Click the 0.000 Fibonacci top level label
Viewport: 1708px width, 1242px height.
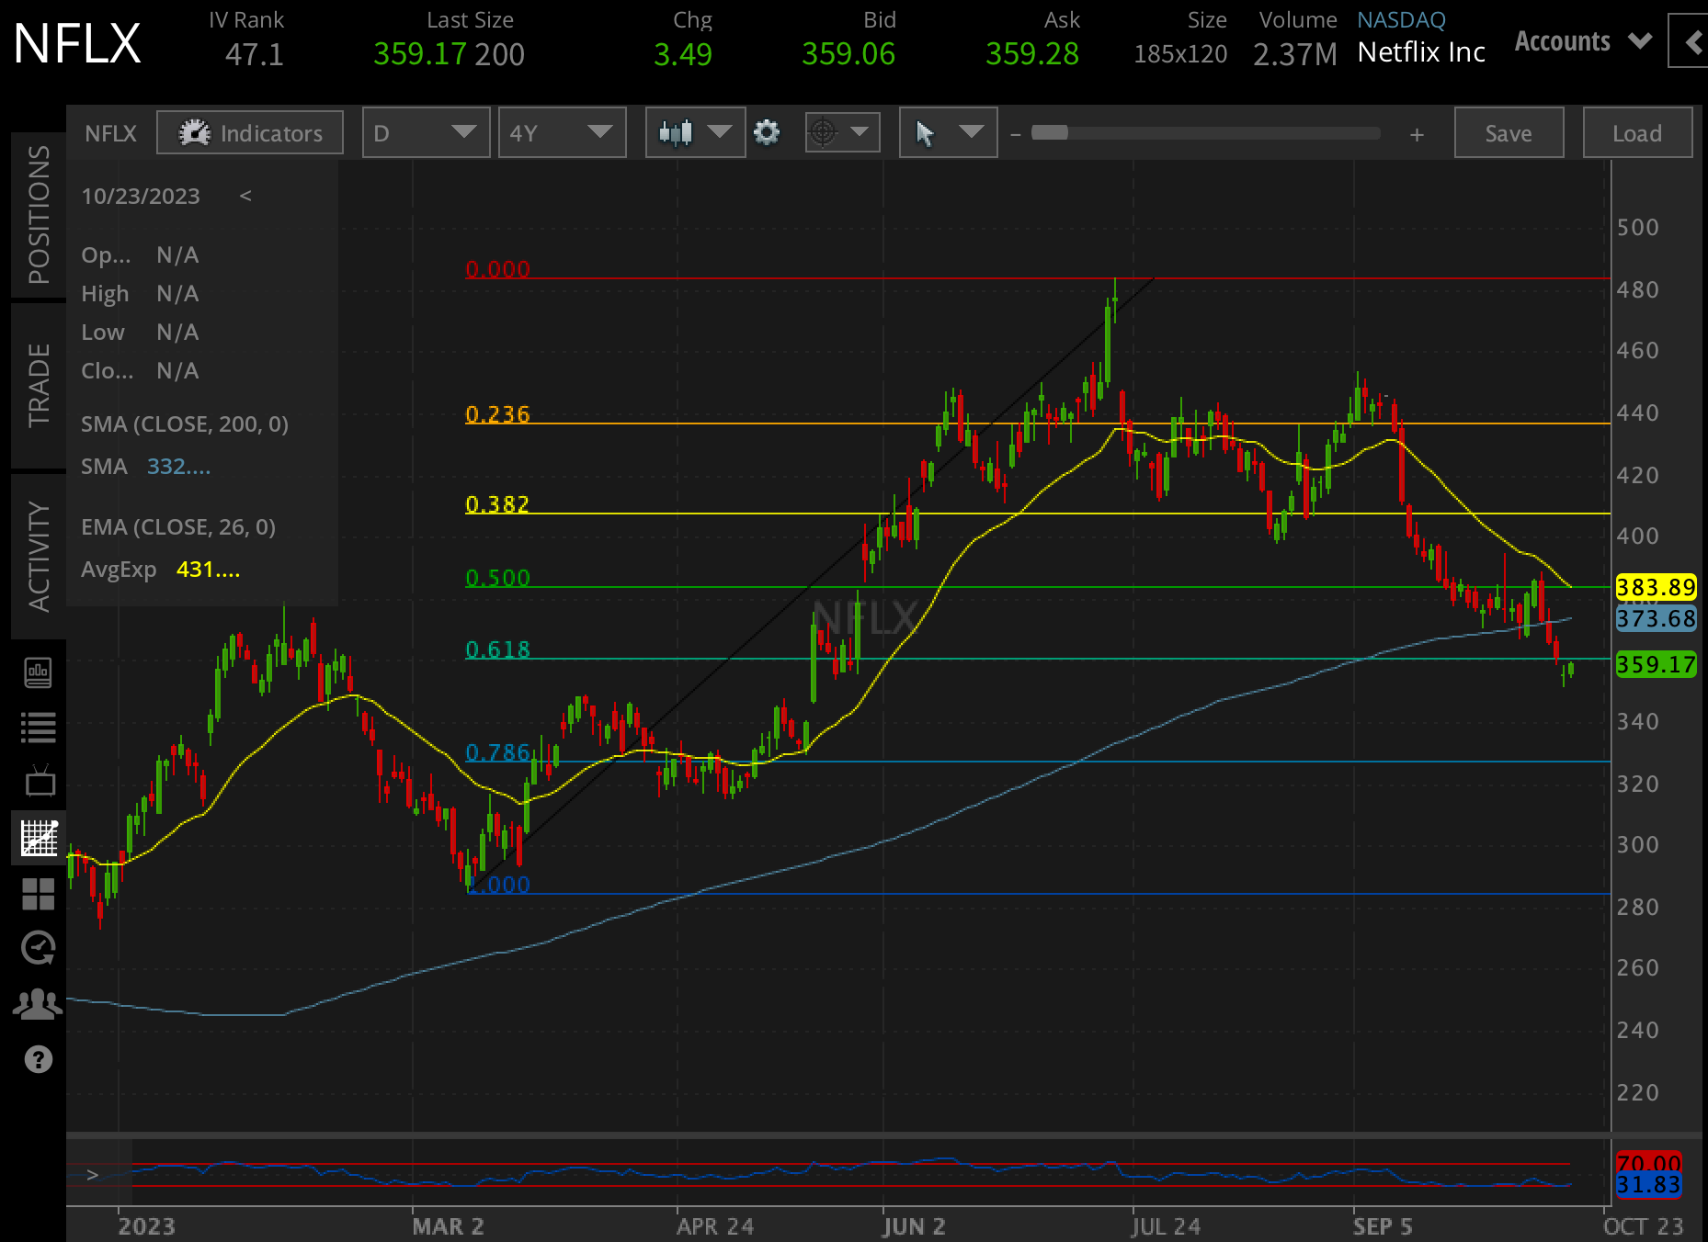tap(497, 269)
